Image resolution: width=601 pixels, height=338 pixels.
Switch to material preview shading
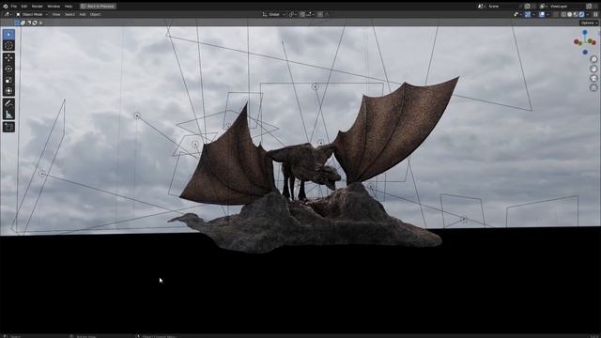click(576, 15)
